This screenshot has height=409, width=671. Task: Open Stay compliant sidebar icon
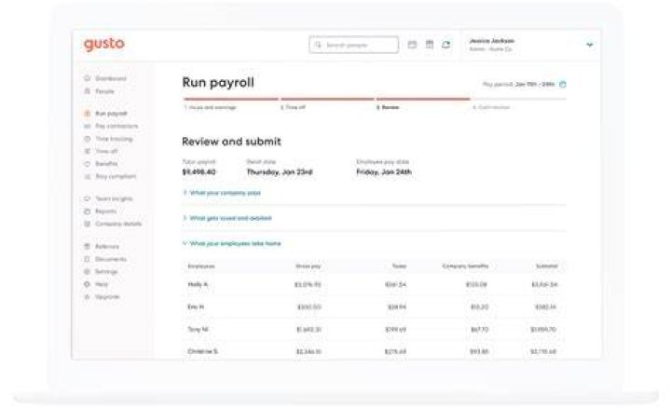(x=88, y=176)
